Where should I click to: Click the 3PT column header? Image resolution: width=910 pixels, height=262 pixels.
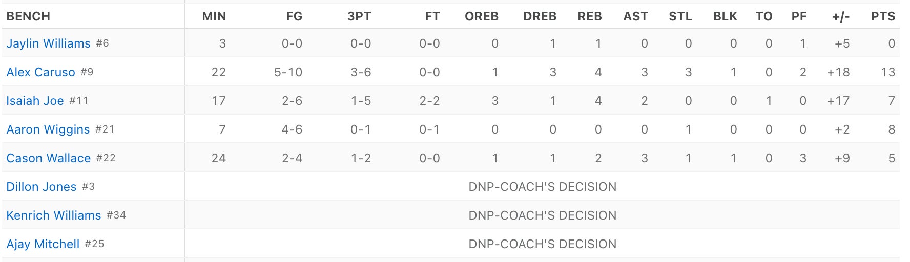(x=359, y=16)
